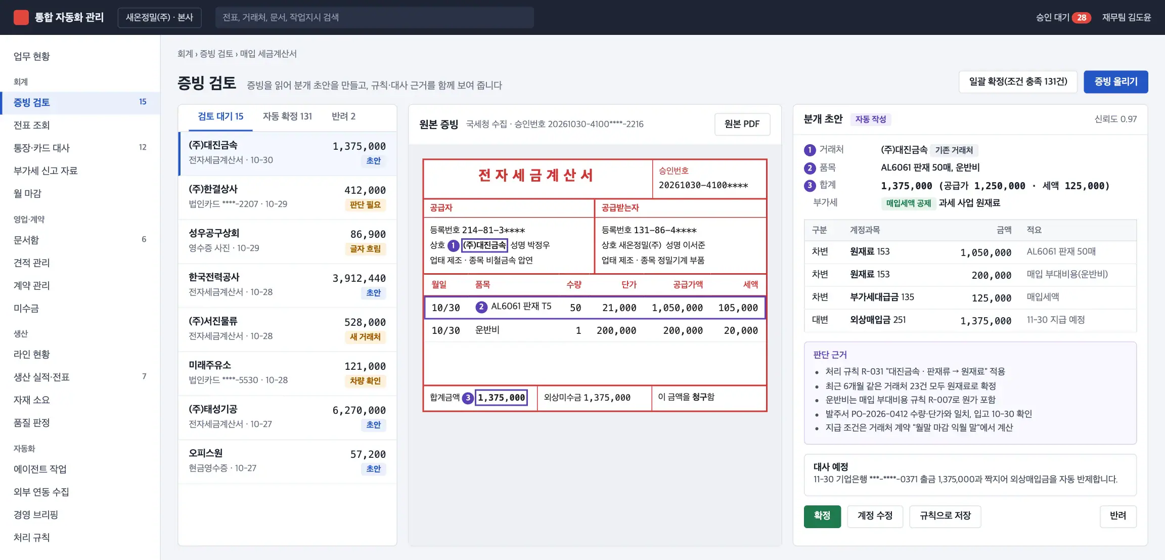Open 라인 현황 sidebar item
This screenshot has width=1165, height=560.
pos(80,354)
